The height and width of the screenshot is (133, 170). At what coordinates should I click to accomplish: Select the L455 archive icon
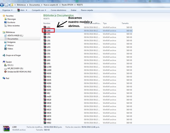[x=45, y=47]
